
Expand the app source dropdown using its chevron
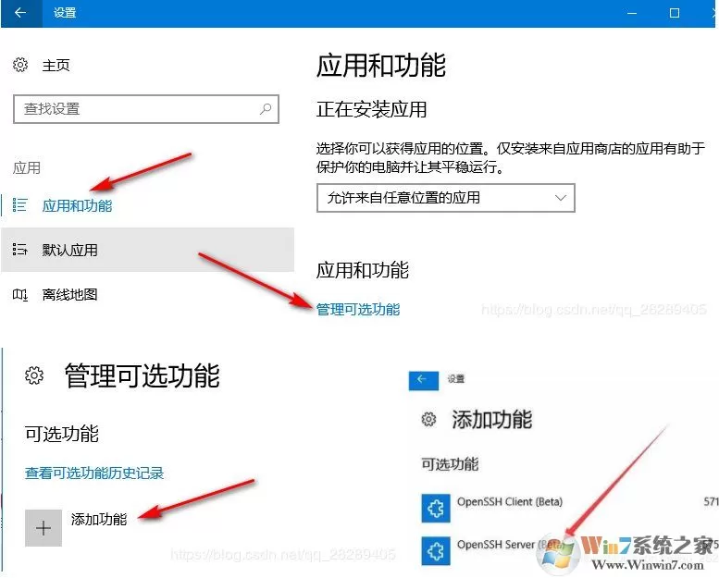(x=561, y=198)
